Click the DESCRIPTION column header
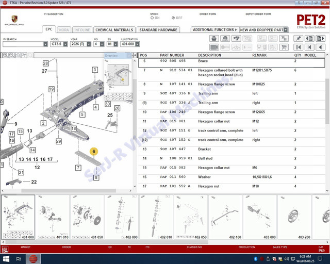330x264 pixels. [209, 55]
